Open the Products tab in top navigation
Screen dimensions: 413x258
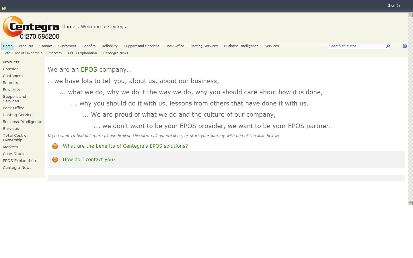coord(26,46)
